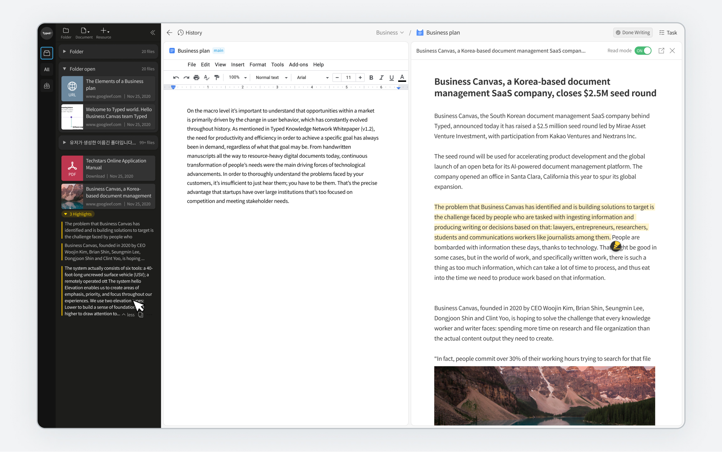Click inside the Business plan document body text
This screenshot has width=722, height=452.
pyautogui.click(x=283, y=156)
